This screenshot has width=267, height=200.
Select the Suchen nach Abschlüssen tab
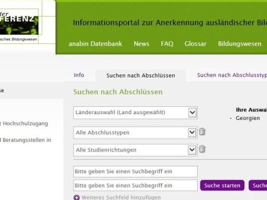[x=141, y=76]
